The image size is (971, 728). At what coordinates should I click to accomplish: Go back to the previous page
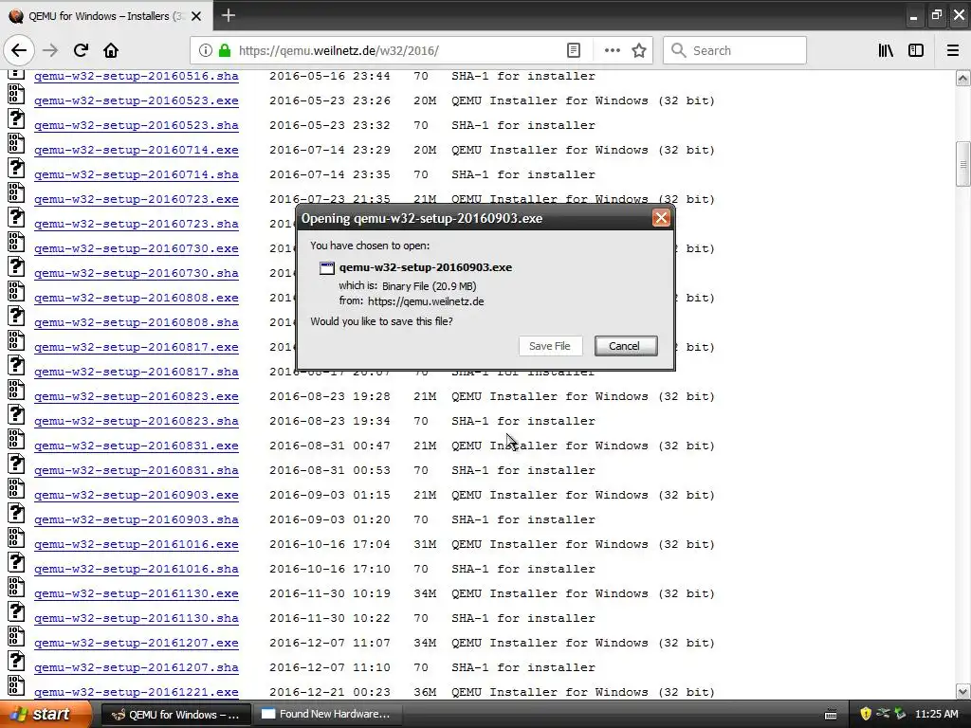[x=19, y=51]
